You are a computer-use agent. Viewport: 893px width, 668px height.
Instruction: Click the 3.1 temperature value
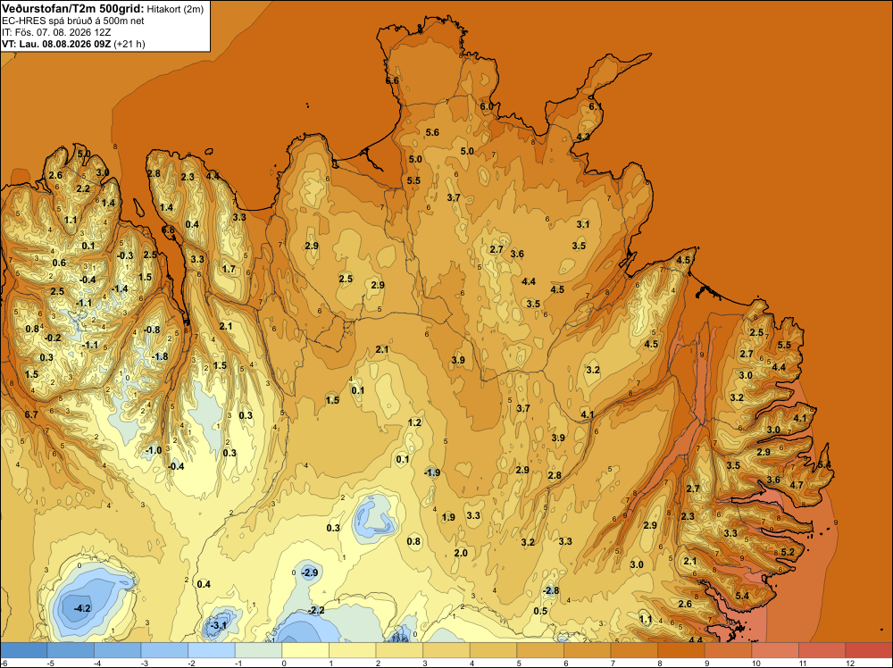coord(582,224)
